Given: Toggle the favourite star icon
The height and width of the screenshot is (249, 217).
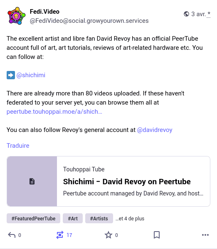Looking at the screenshot, I should [108, 235].
